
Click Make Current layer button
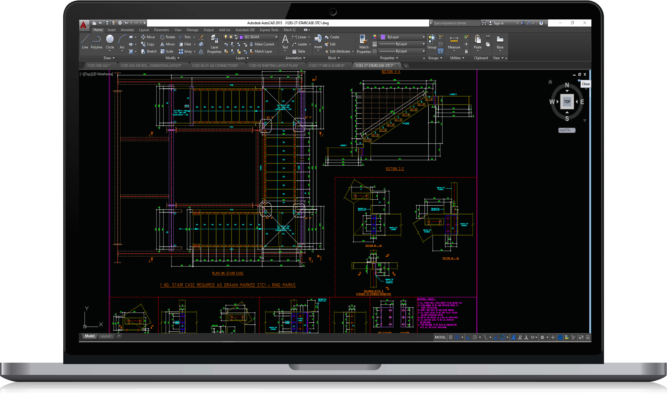click(262, 44)
